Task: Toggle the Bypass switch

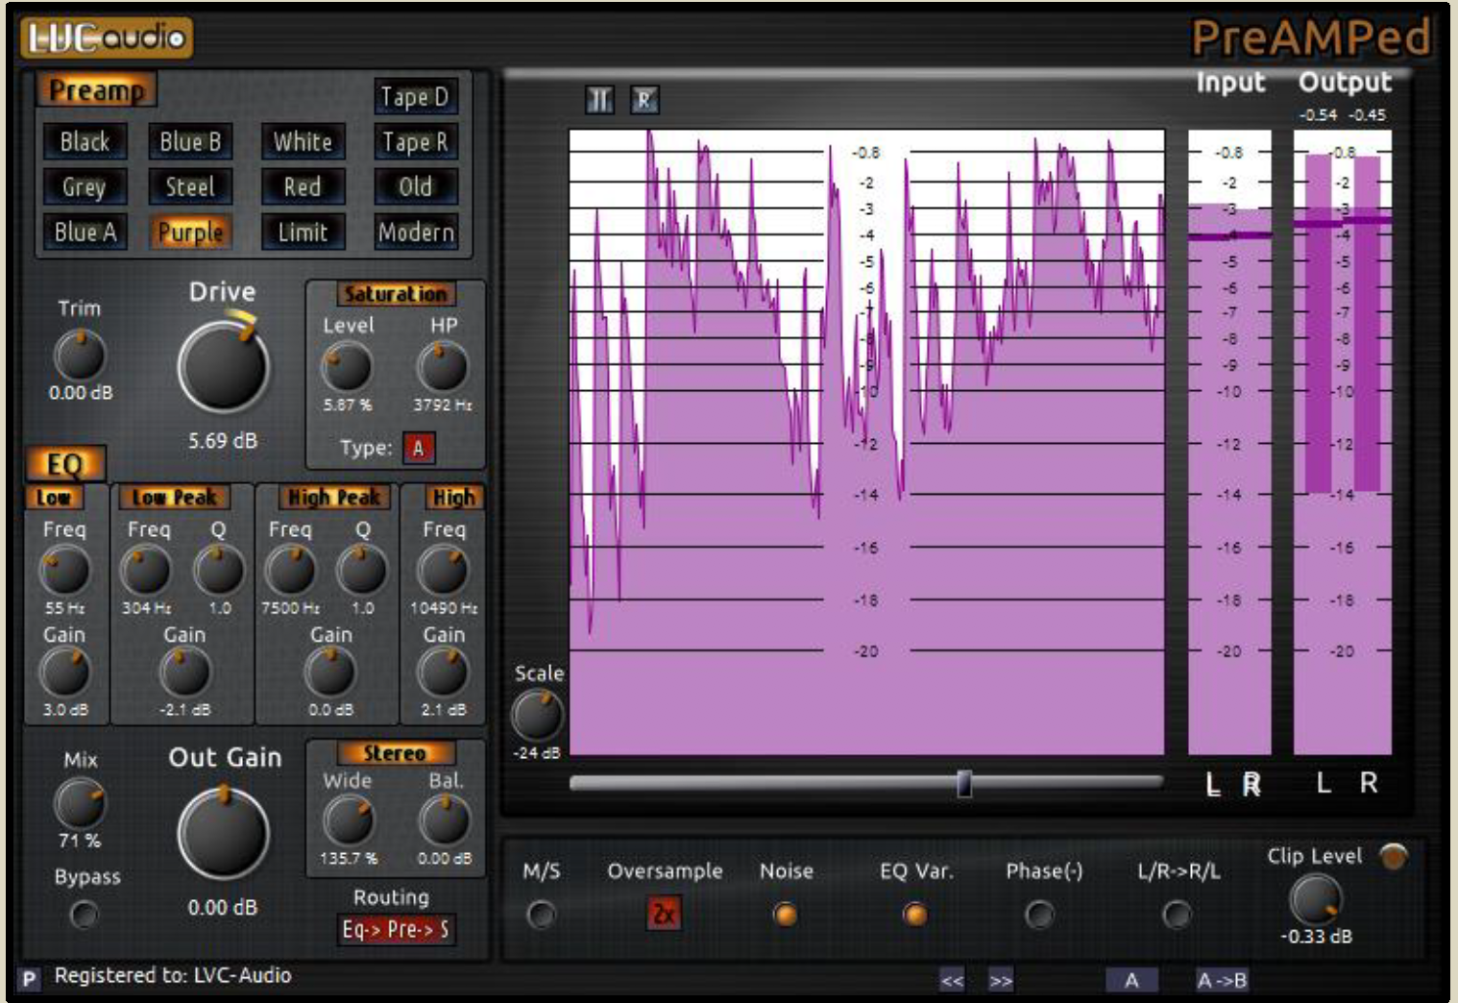Action: tap(85, 915)
